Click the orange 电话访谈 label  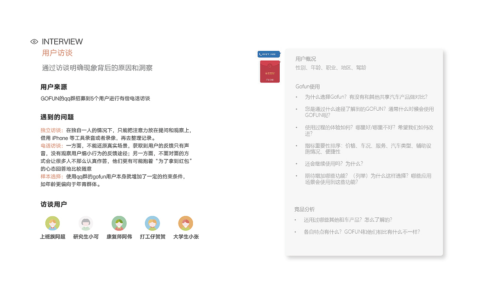click(x=52, y=145)
